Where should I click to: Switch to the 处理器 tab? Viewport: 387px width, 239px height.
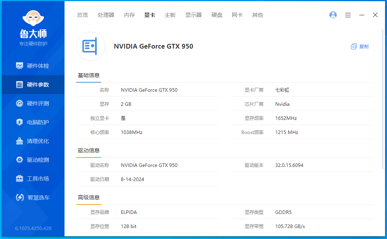point(106,15)
